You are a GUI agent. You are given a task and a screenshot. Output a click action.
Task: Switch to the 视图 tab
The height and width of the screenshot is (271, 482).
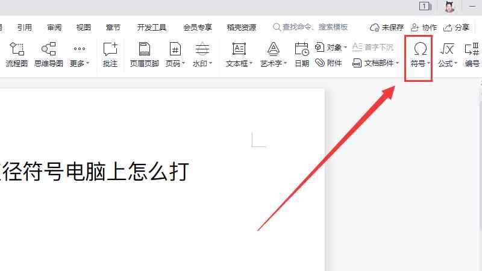[84, 28]
